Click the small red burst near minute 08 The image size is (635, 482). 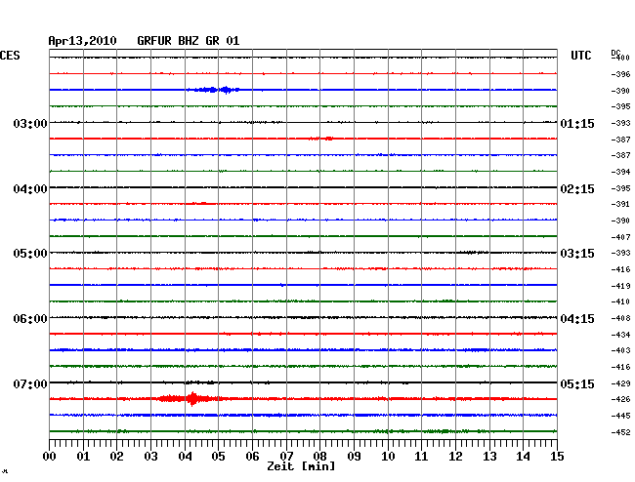tap(322, 139)
